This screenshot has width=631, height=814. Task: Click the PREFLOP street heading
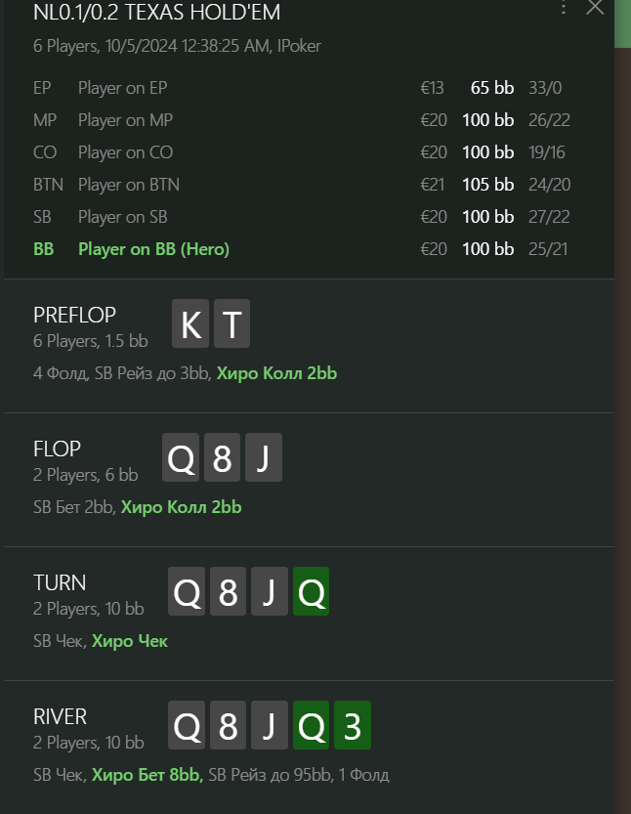pyautogui.click(x=74, y=315)
